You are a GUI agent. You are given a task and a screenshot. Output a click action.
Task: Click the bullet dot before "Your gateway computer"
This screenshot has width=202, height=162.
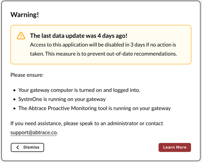(x=14, y=90)
